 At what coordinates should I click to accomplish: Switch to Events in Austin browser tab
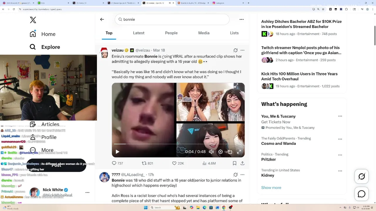tap(194, 3)
